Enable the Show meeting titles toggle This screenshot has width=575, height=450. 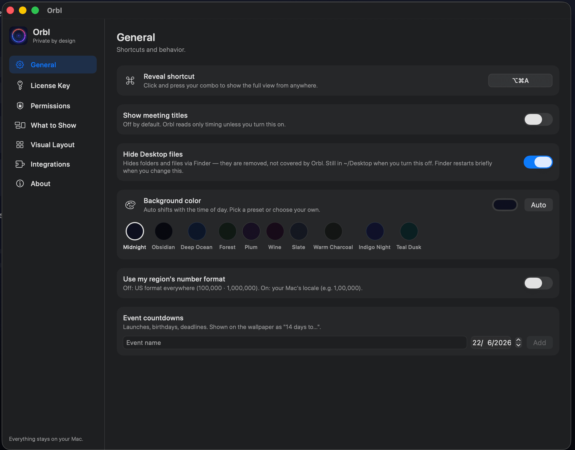point(538,119)
